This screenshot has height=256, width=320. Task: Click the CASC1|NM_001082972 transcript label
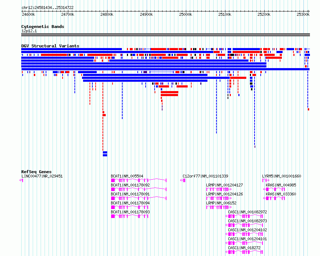pos(247,212)
